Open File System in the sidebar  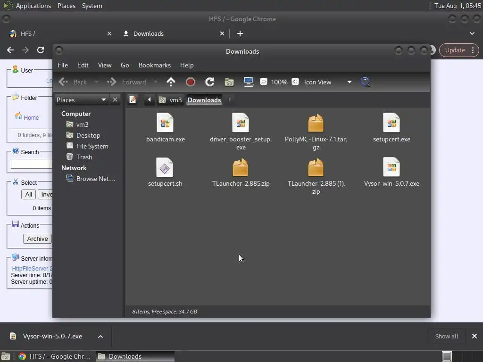tap(92, 146)
